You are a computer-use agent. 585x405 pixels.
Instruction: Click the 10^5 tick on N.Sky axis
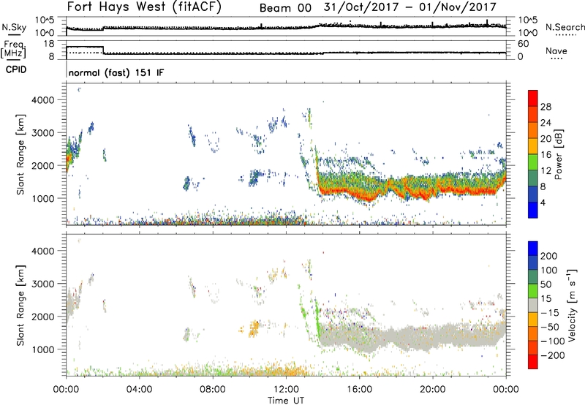click(x=45, y=20)
